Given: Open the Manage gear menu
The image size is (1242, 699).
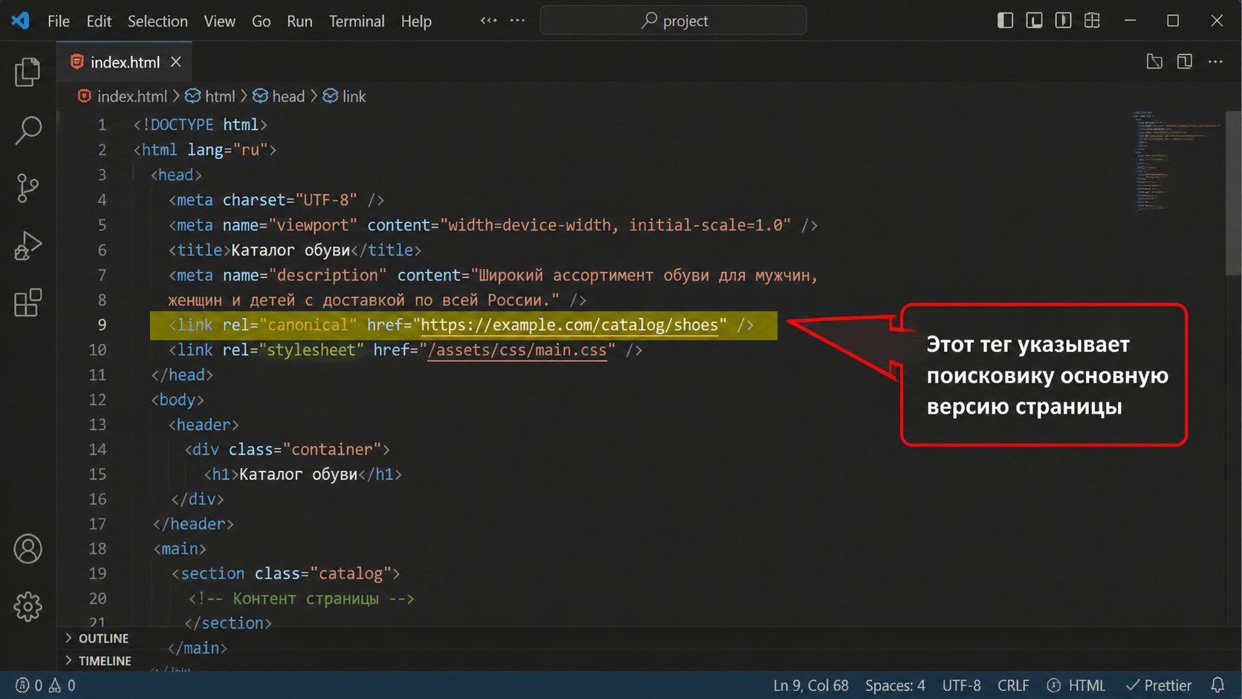Looking at the screenshot, I should 27,607.
